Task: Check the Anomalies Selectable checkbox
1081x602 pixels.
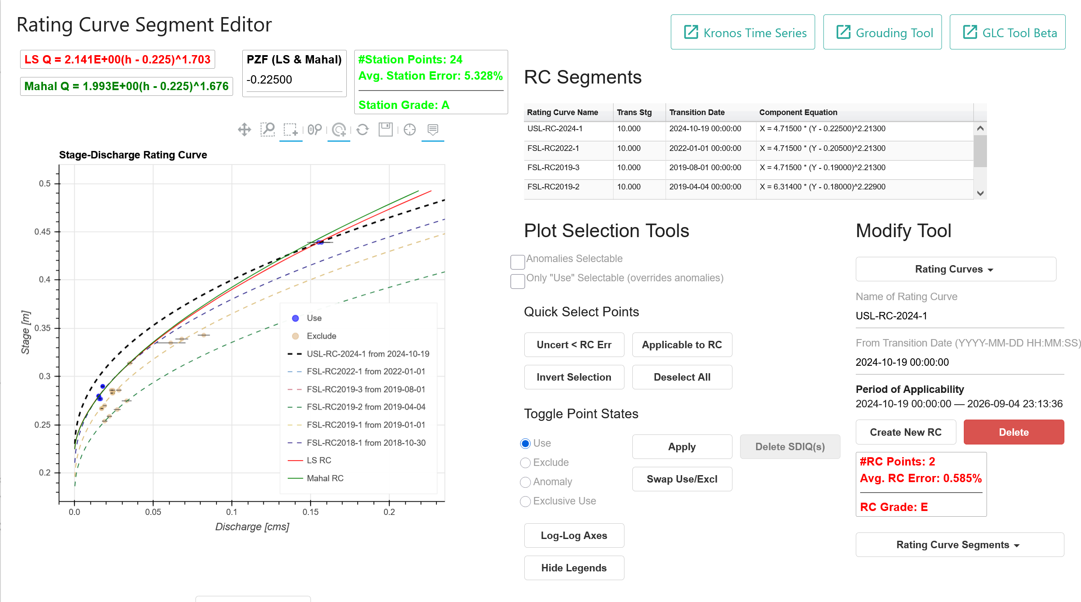Action: 518,262
